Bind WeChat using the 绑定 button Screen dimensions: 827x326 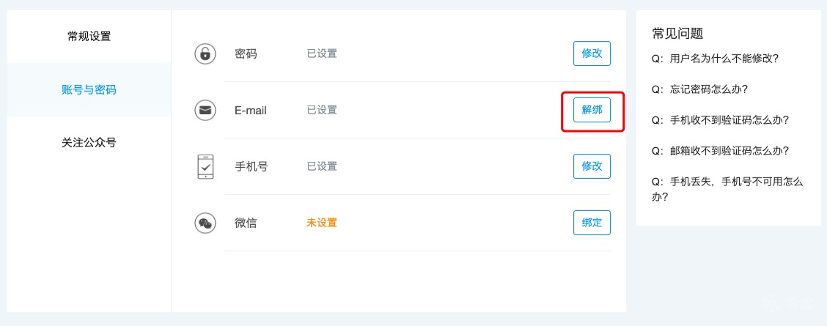click(x=592, y=223)
